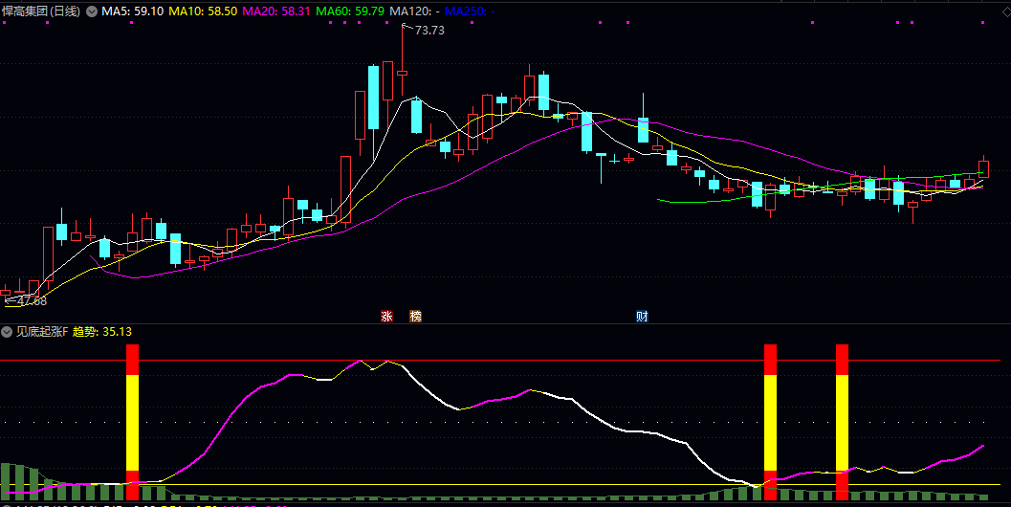
Task: Click the orange 榜 event marker icon
Action: pos(415,316)
